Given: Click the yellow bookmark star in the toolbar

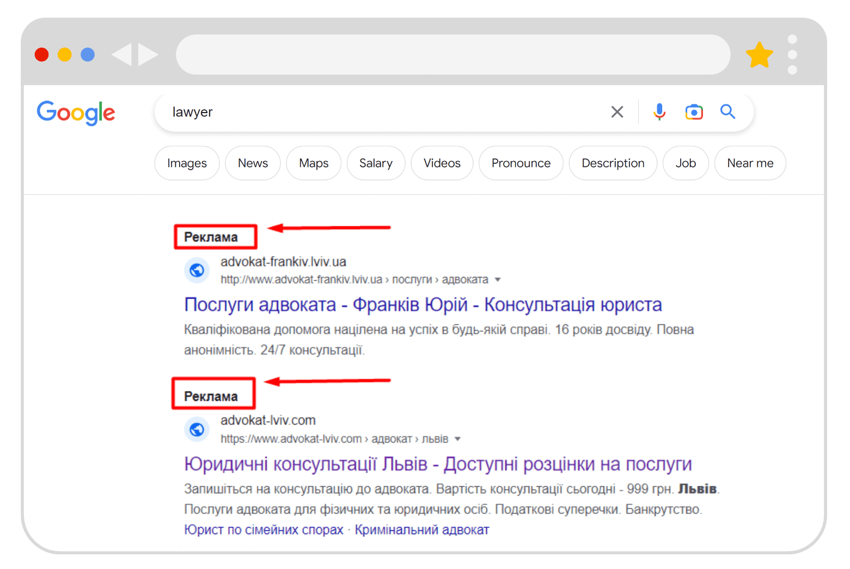Looking at the screenshot, I should coord(759,54).
